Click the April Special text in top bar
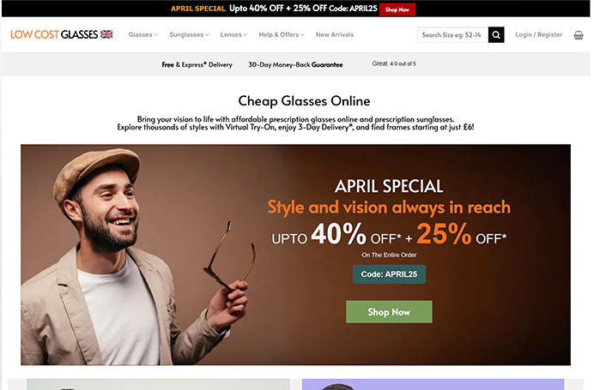Viewport: 594px width, 390px height. pyautogui.click(x=198, y=9)
